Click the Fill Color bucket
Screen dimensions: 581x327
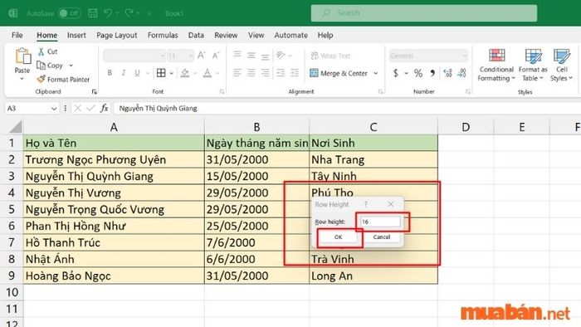point(185,73)
